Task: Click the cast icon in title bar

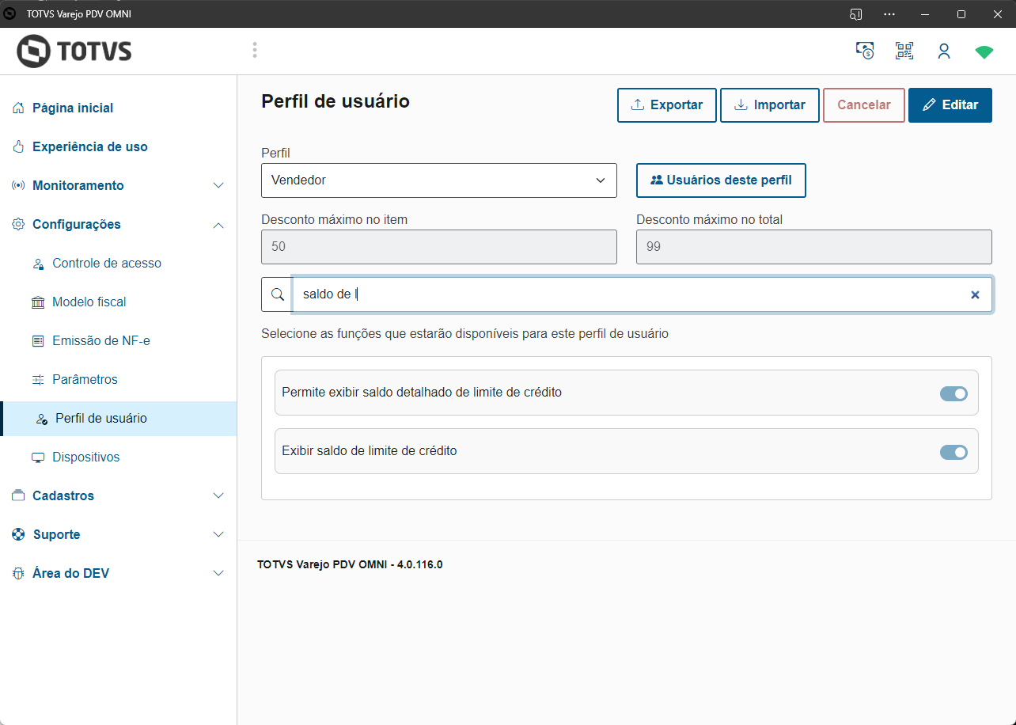Action: tap(855, 13)
